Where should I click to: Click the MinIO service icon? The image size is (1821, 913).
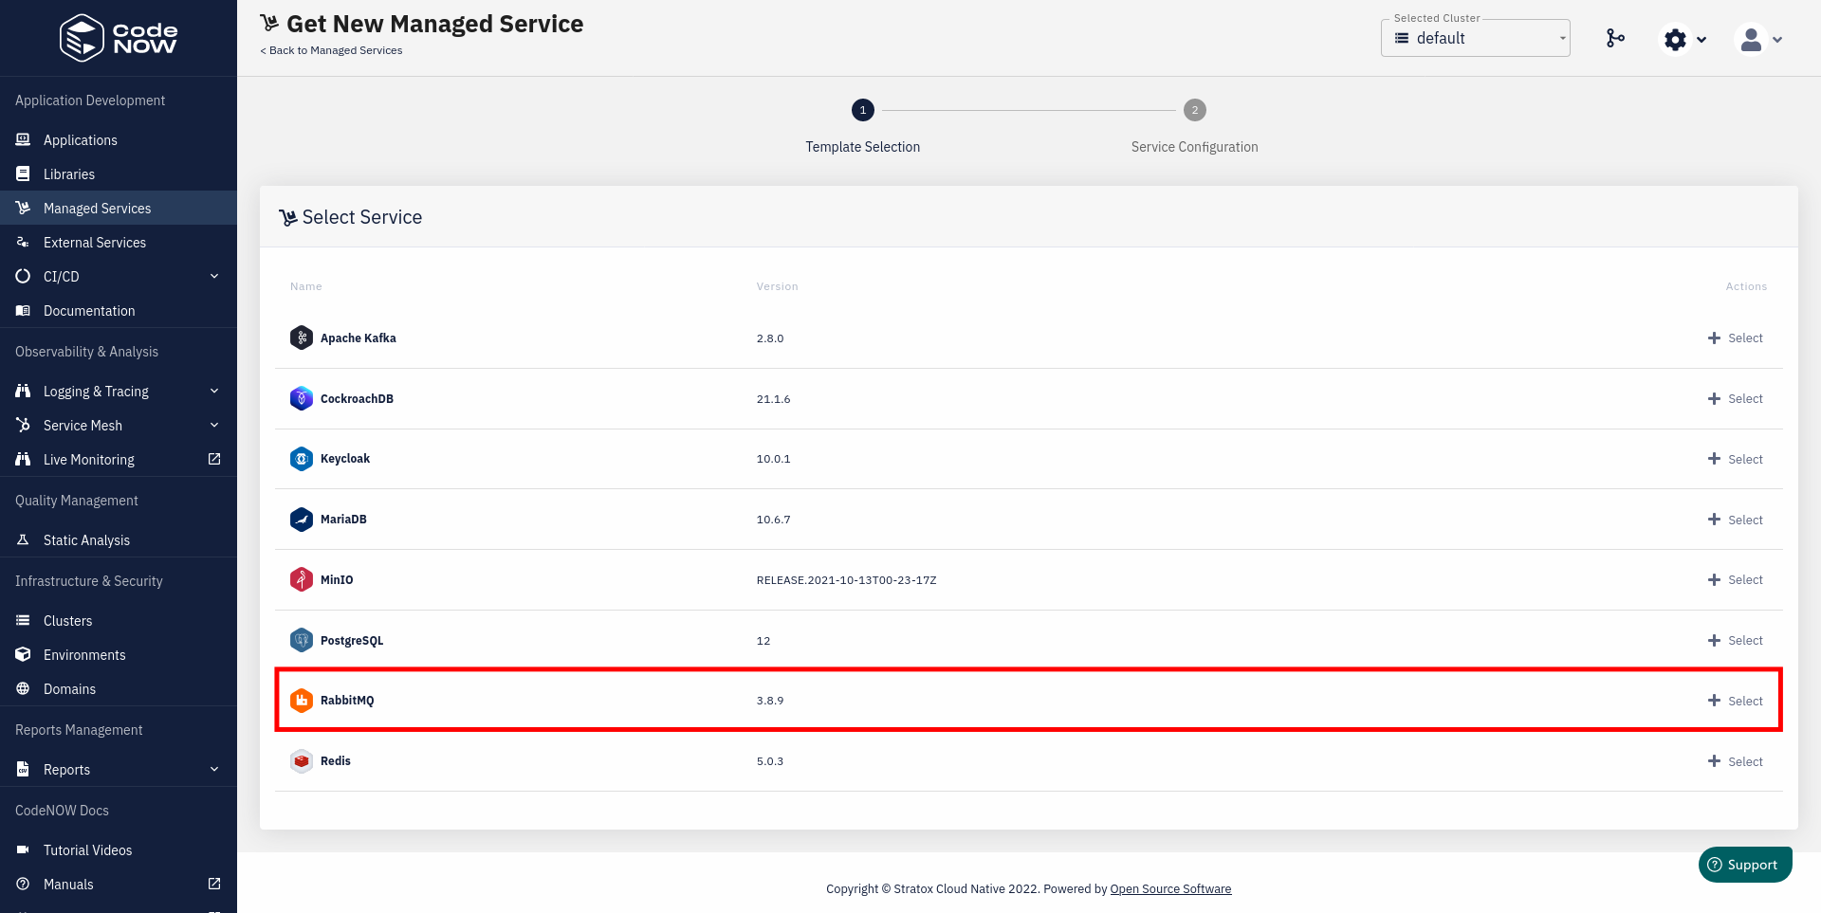coord(302,579)
